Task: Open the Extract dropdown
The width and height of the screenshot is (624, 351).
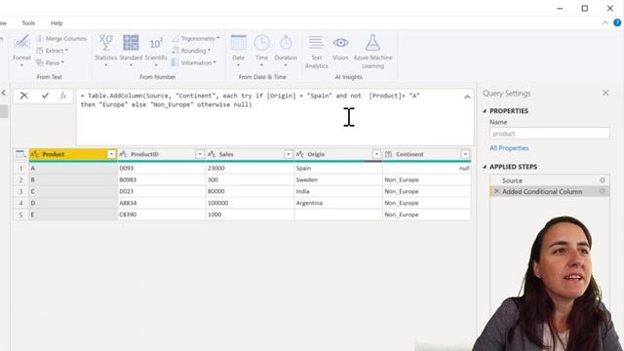Action: (52, 51)
